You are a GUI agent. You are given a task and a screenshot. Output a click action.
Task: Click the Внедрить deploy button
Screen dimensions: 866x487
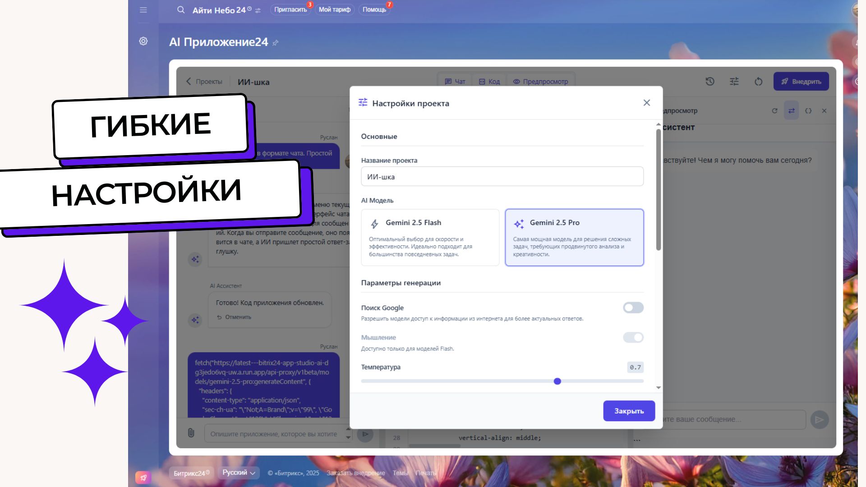pyautogui.click(x=801, y=82)
